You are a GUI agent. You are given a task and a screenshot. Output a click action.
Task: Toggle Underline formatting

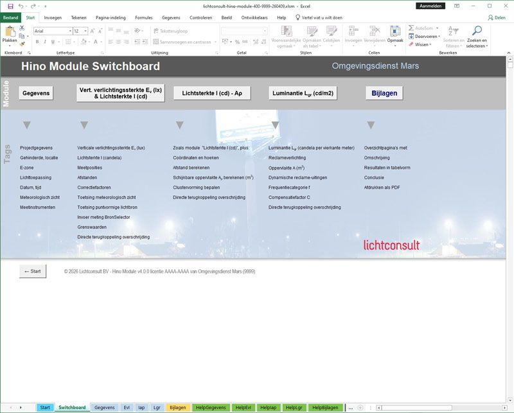(x=53, y=42)
